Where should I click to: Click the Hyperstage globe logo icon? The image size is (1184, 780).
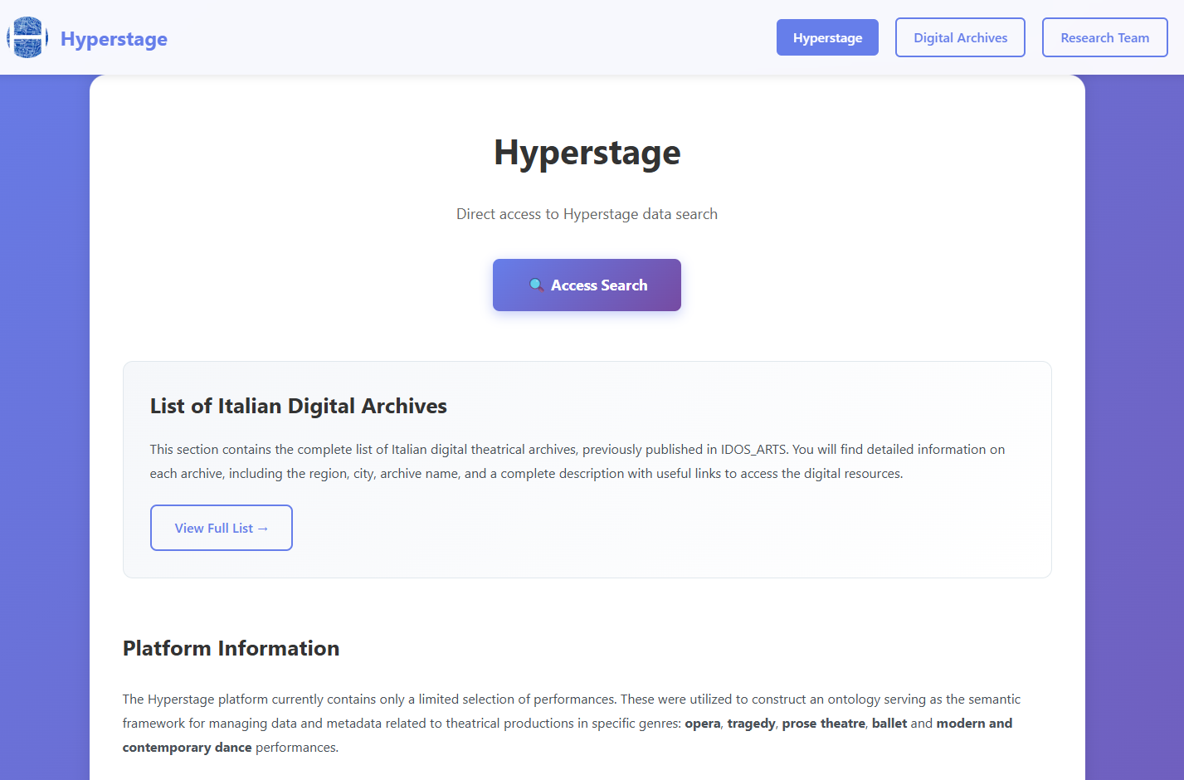click(x=27, y=38)
